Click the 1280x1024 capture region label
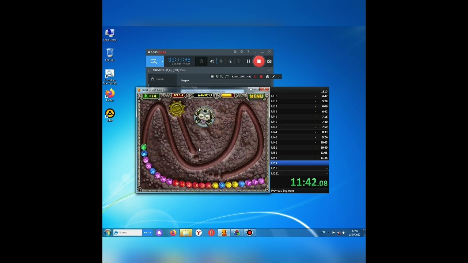468x263 pixels. 169,70
